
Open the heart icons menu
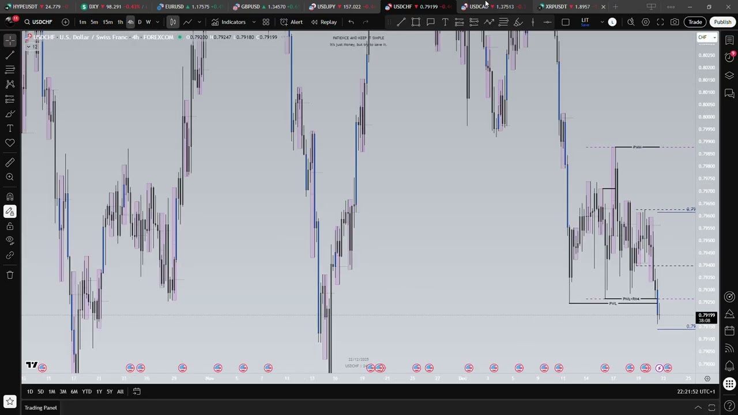pyautogui.click(x=10, y=143)
